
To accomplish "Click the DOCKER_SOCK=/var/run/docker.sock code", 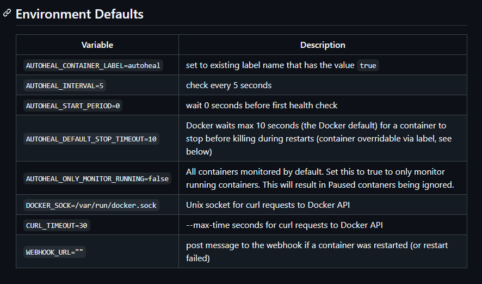I will tap(91, 205).
